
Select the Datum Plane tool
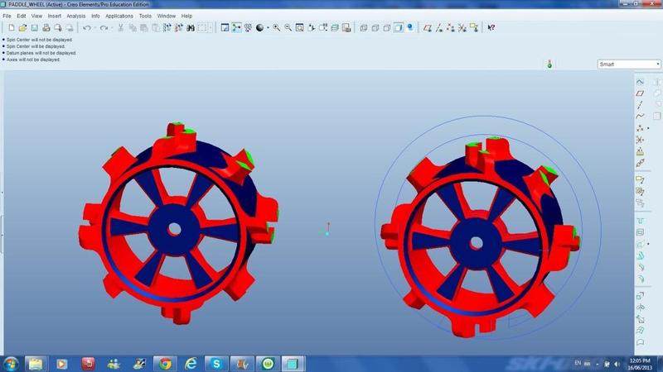(640, 93)
